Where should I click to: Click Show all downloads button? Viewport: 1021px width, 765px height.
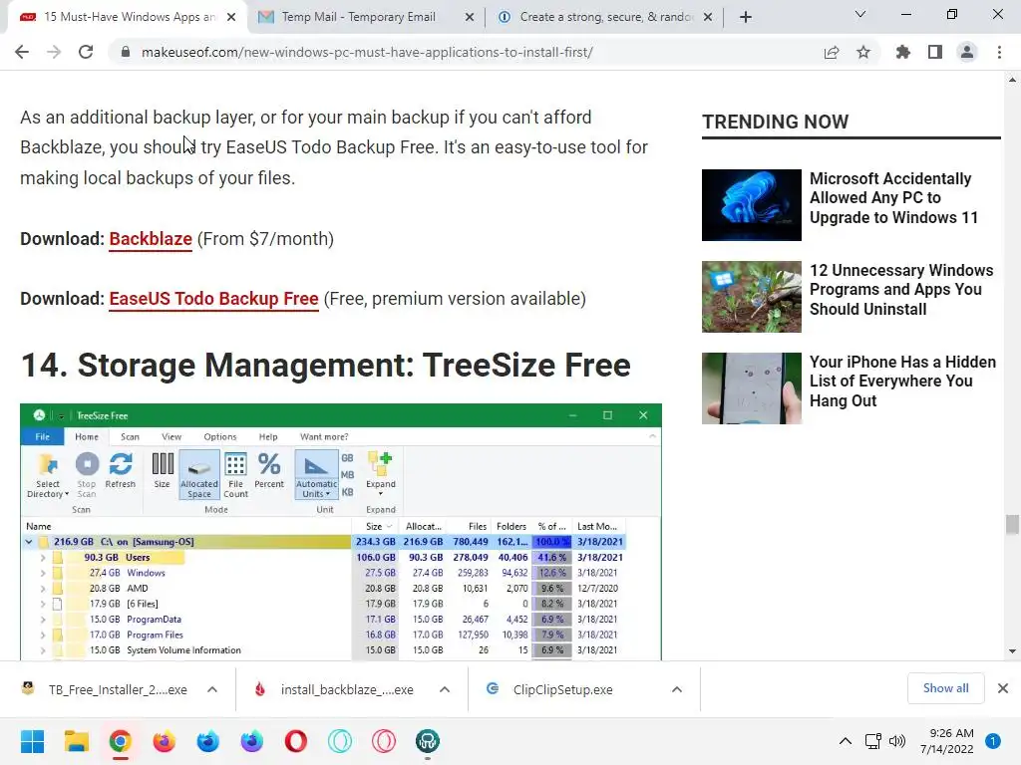pos(945,688)
